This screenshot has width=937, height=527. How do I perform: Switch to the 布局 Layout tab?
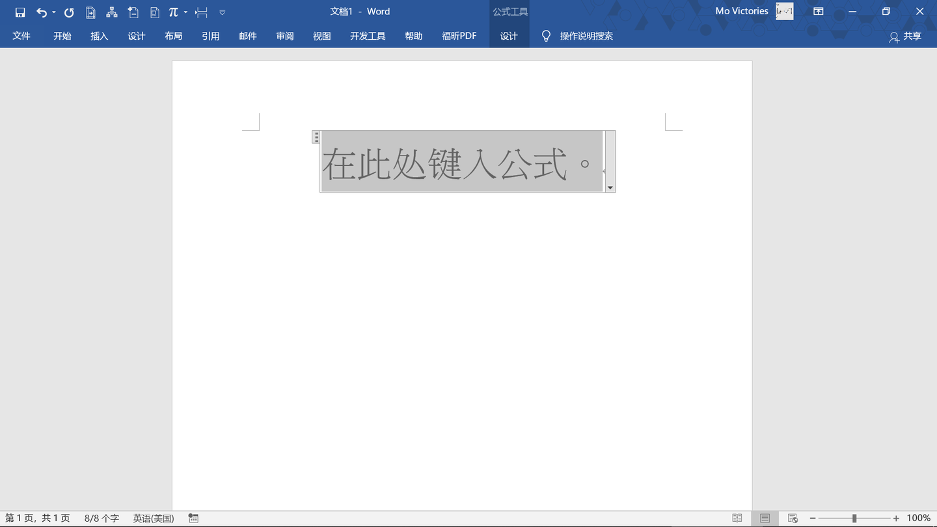click(x=174, y=36)
